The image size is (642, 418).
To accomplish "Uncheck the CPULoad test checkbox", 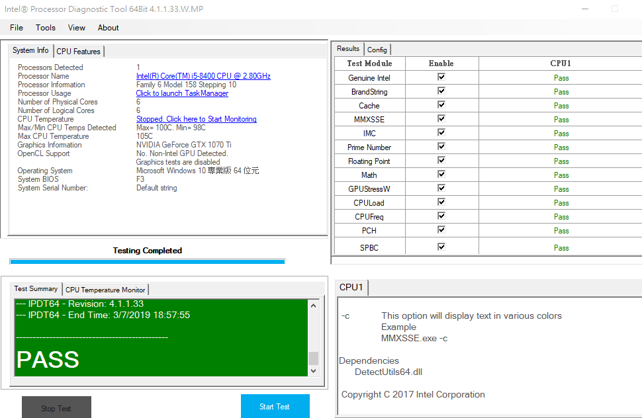I will click(x=441, y=202).
